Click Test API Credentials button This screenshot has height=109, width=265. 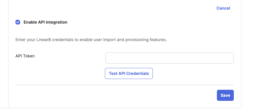pos(129,73)
